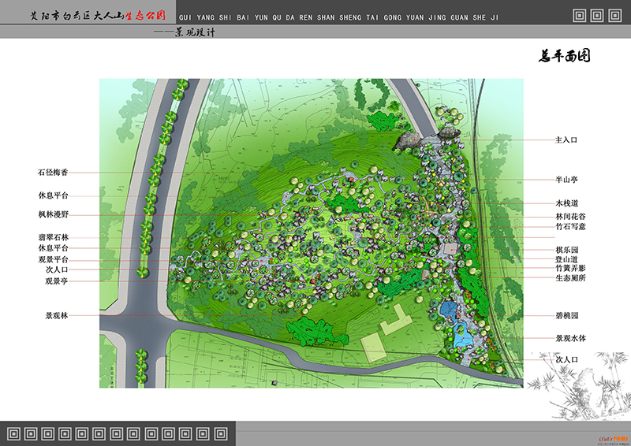Viewport: 631px width, 446px height.
Task: Click the 总平面图 title text
Action: click(565, 57)
